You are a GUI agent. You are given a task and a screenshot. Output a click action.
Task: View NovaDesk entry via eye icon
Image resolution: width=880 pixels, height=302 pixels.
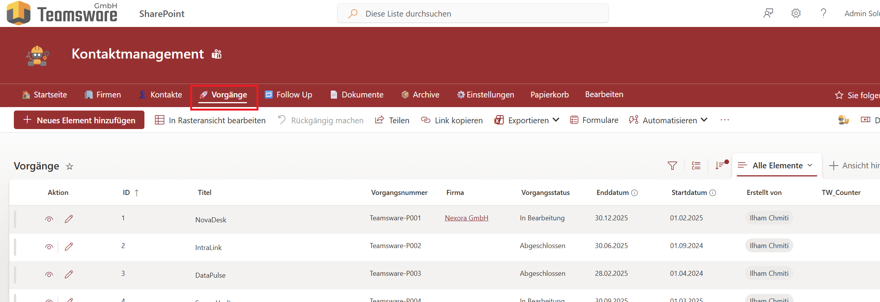[x=49, y=219]
